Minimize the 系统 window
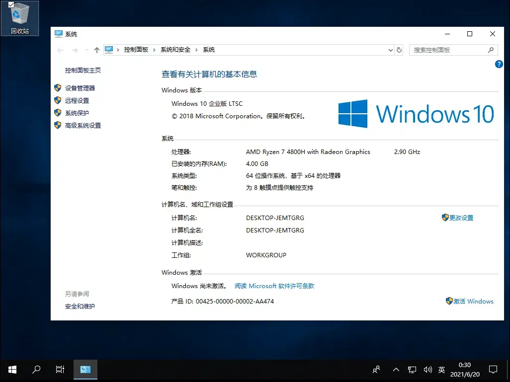The width and height of the screenshot is (510, 382). pos(447,34)
